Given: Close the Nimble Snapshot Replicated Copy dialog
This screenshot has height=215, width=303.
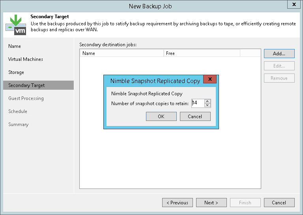Looking at the screenshot, I should (x=210, y=79).
